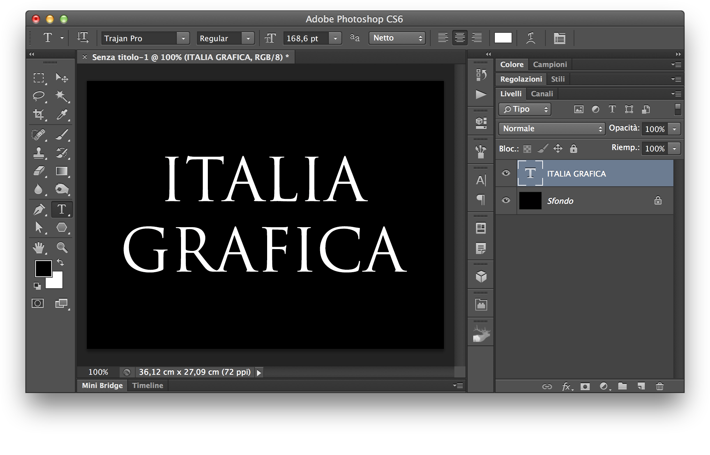Open the Paragraph panel icon
The image size is (710, 455).
tap(481, 199)
